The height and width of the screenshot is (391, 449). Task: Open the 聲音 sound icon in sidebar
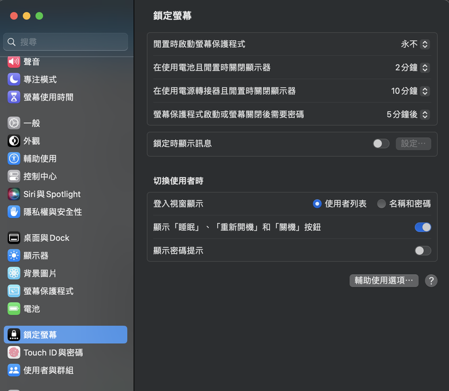tap(14, 62)
